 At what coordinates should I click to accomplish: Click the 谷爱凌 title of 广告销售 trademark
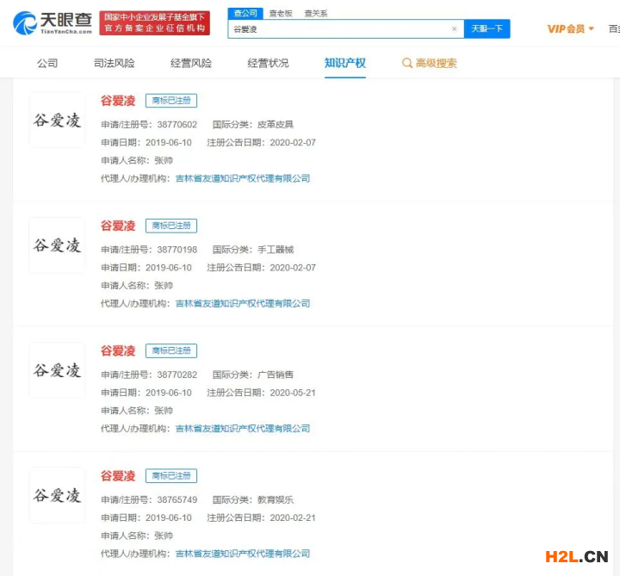click(x=118, y=350)
